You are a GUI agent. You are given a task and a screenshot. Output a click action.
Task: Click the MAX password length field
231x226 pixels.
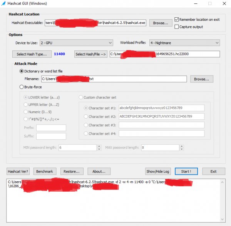tap(160, 147)
